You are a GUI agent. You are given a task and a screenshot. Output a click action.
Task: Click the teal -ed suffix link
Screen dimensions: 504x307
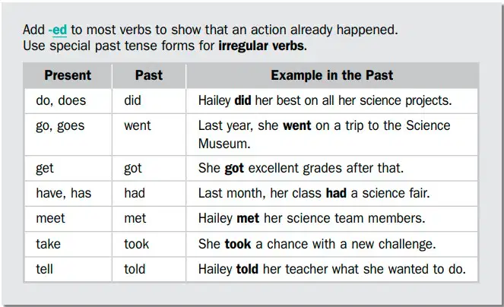pyautogui.click(x=58, y=30)
